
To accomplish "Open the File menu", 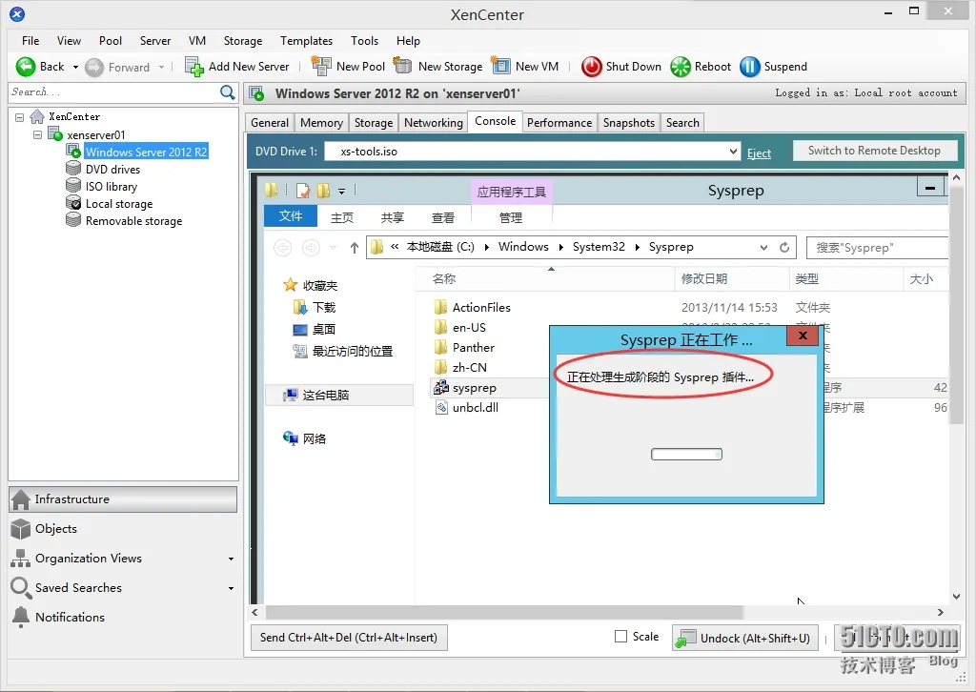I will (x=30, y=41).
